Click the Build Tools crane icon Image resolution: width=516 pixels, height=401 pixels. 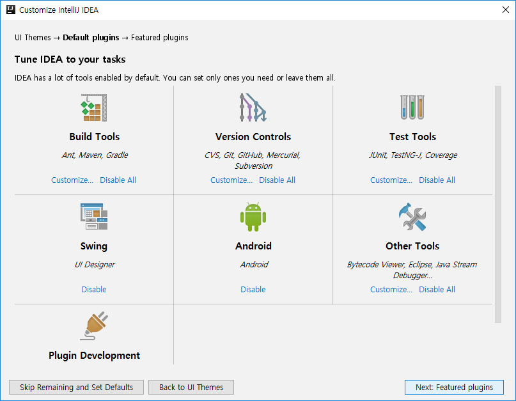click(94, 107)
